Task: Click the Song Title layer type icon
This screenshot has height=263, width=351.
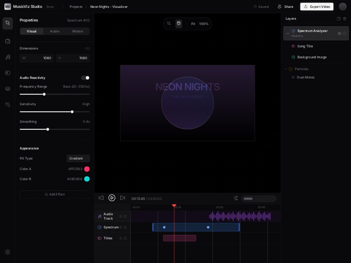Action: pyautogui.click(x=293, y=46)
